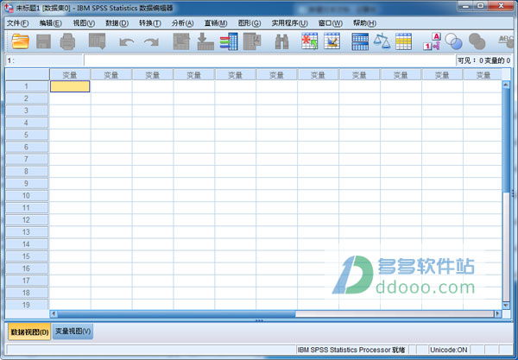
Task: Click the Go to variable icon
Action: pyautogui.click(x=205, y=41)
